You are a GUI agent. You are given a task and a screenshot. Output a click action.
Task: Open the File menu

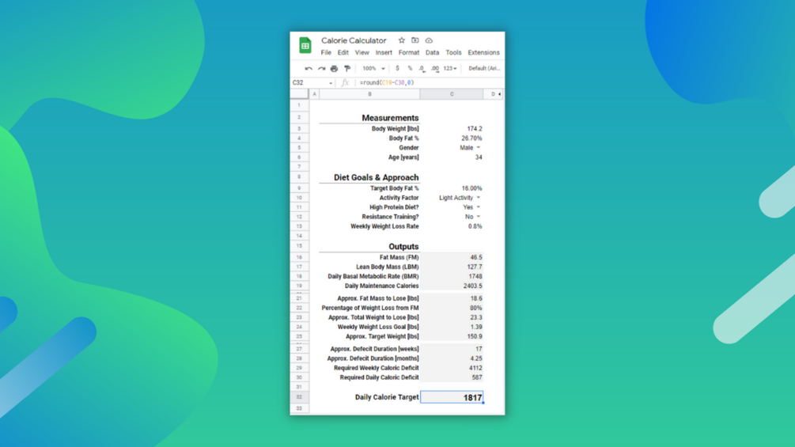point(326,53)
